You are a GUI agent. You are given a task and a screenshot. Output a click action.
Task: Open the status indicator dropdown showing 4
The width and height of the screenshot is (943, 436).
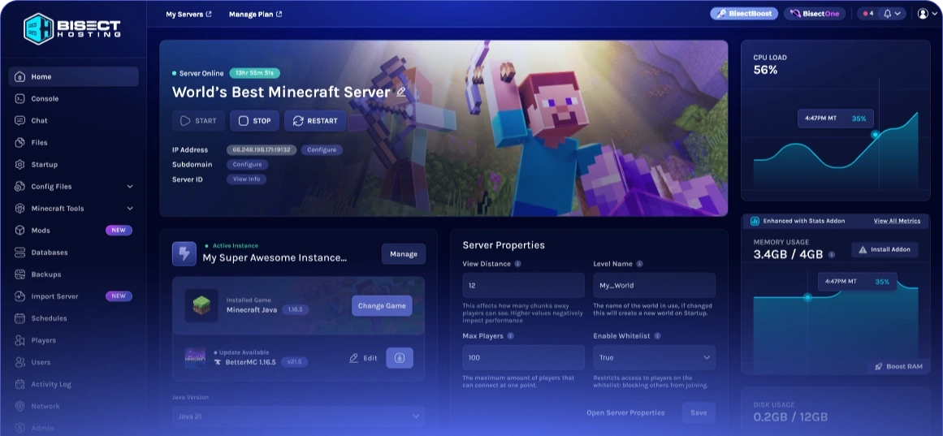click(869, 13)
